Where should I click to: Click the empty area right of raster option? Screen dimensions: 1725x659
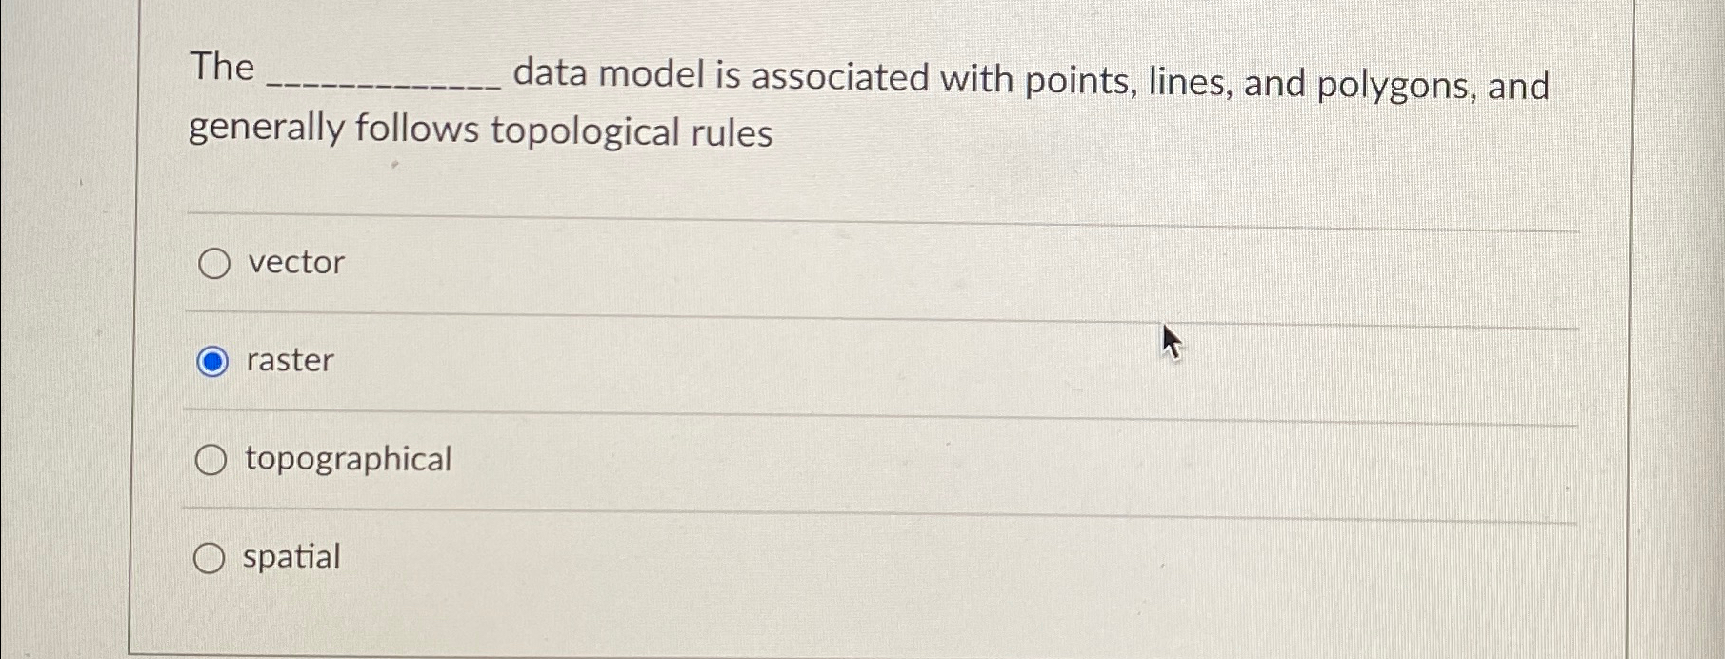click(x=857, y=361)
